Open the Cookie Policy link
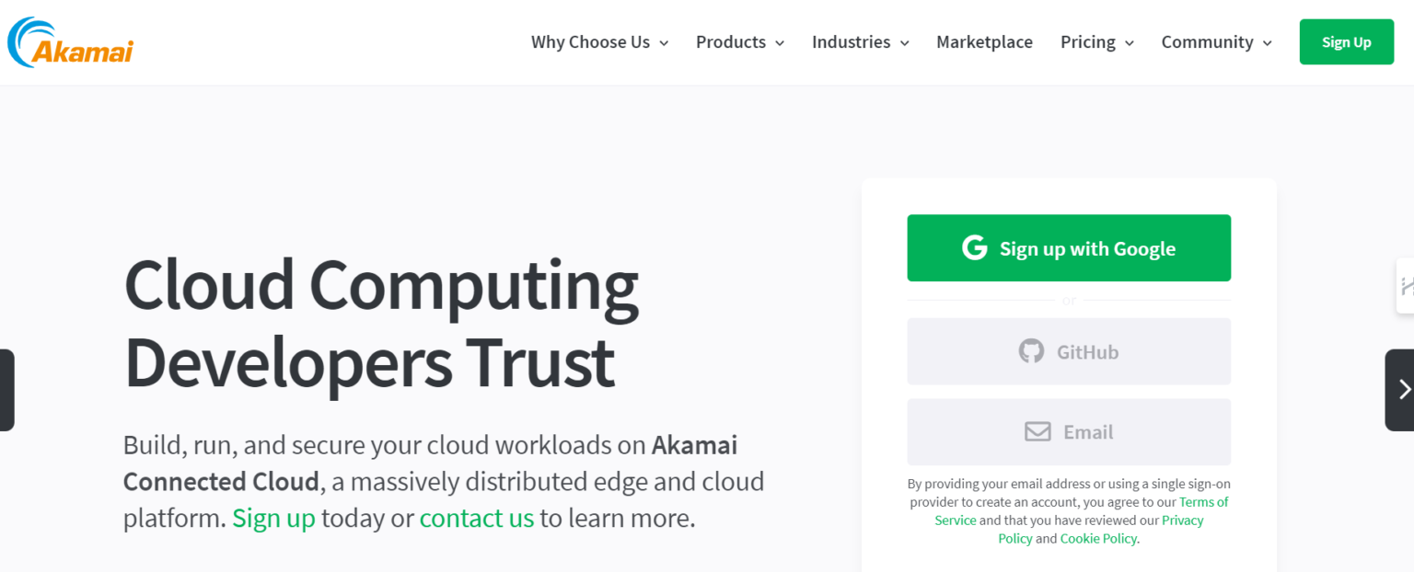This screenshot has width=1414, height=572. point(1098,539)
